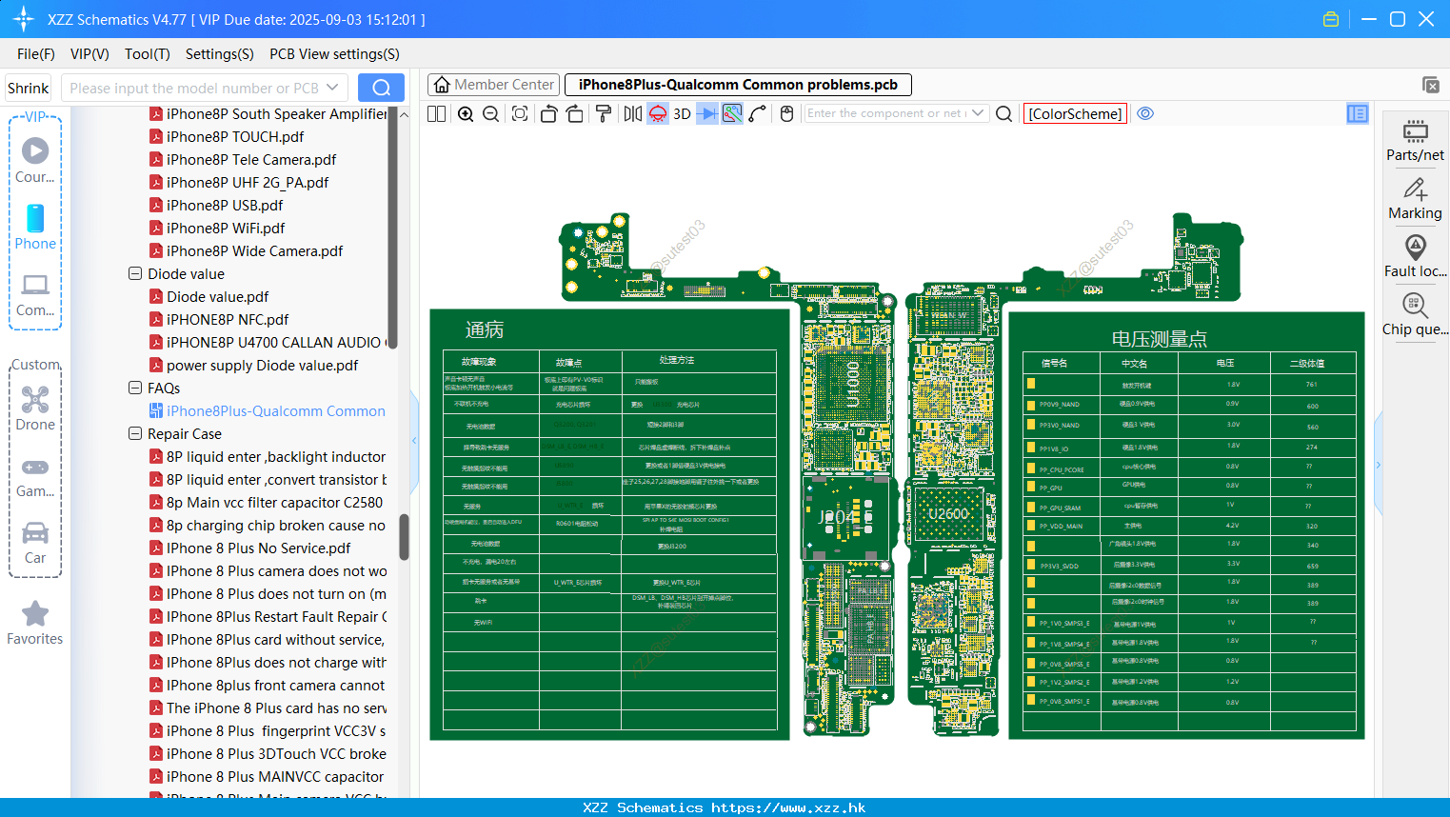Mirror the PCB board view
Image resolution: width=1450 pixels, height=817 pixels.
click(x=632, y=113)
